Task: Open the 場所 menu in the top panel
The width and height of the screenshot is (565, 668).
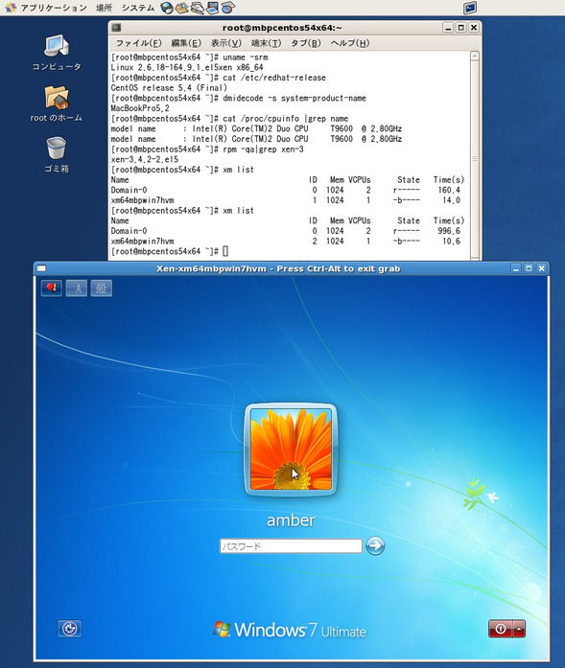Action: tap(104, 8)
